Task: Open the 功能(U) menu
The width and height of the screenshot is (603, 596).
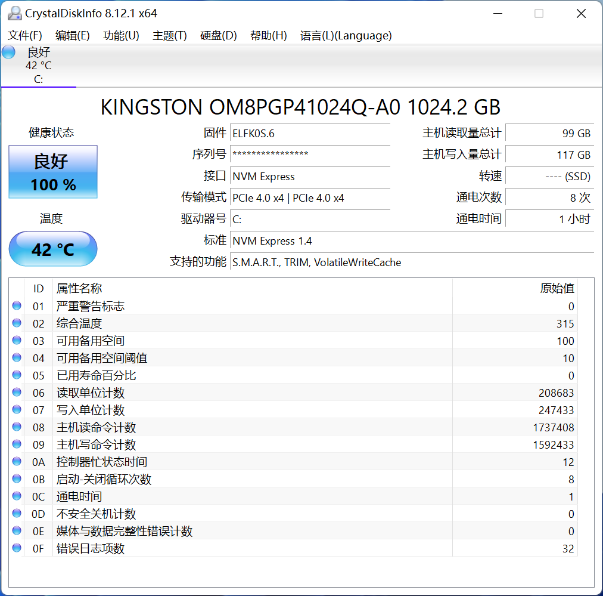Action: coord(121,35)
